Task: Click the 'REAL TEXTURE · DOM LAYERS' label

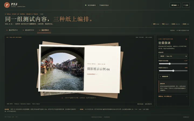Action: (144, 37)
